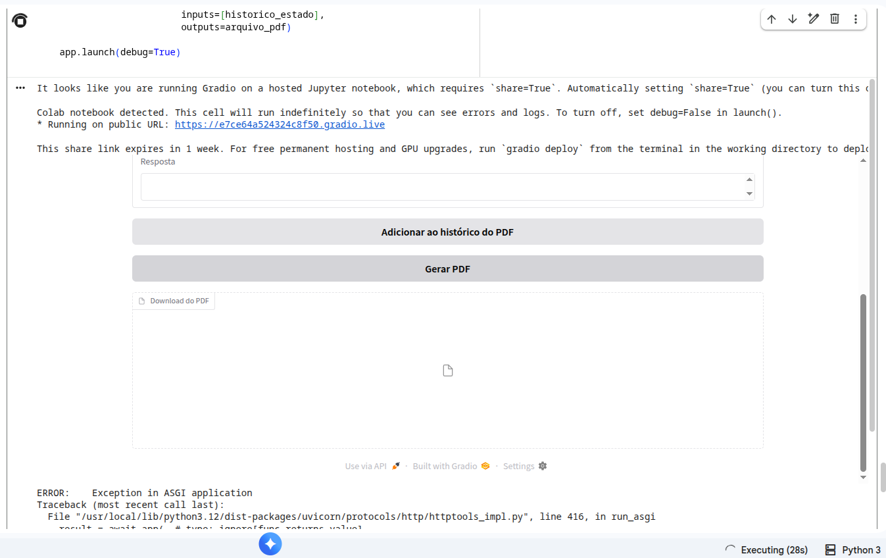Open more cell actions menu
The height and width of the screenshot is (558, 886).
click(856, 19)
